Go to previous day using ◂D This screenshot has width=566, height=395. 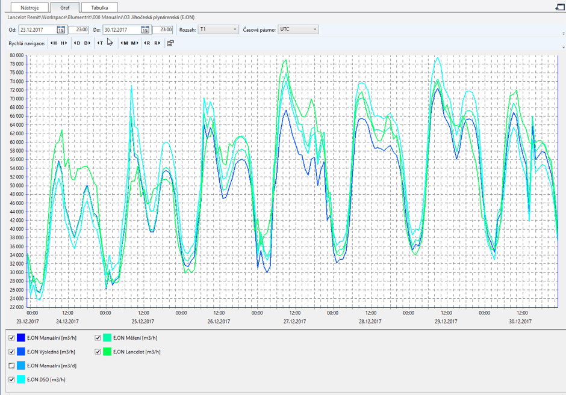click(x=77, y=43)
